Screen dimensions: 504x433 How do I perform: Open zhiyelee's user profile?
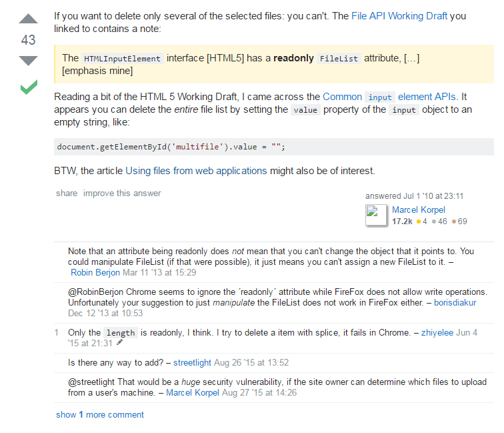[x=437, y=332]
